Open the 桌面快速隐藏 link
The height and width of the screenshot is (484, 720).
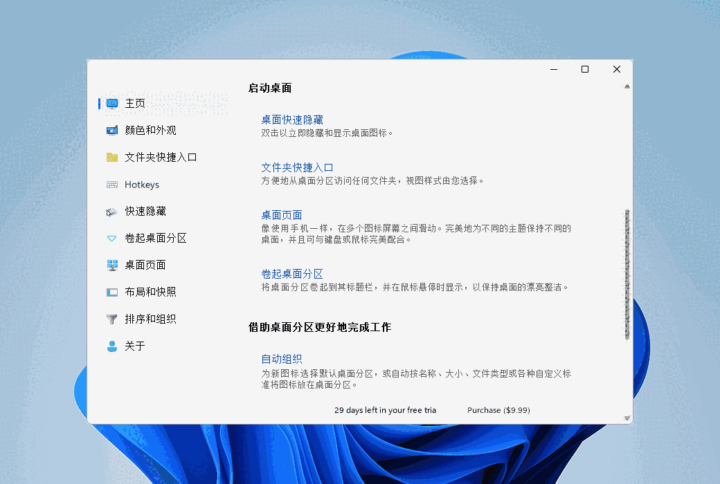coord(292,120)
